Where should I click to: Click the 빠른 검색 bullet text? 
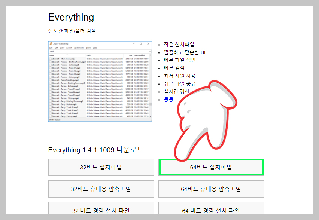coord(174,68)
